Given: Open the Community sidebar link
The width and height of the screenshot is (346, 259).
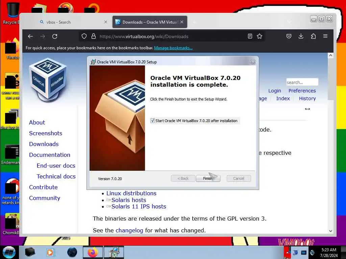Looking at the screenshot, I should coord(45,198).
